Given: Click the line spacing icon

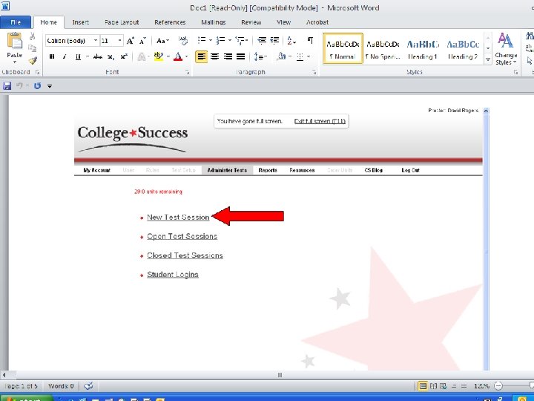Looking at the screenshot, I should 259,56.
